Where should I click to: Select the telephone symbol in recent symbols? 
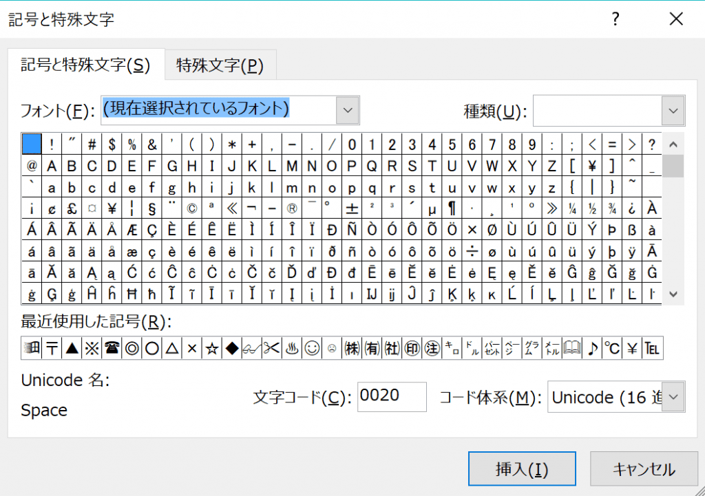[112, 349]
